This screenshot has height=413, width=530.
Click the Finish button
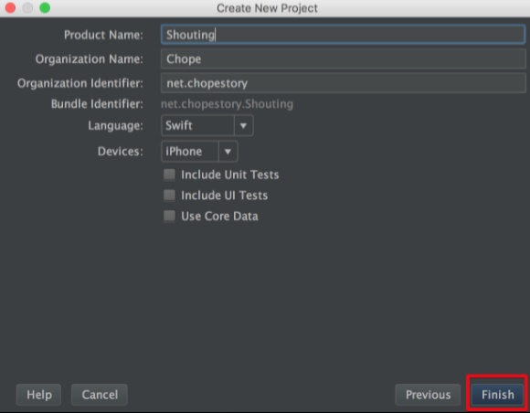pos(497,395)
